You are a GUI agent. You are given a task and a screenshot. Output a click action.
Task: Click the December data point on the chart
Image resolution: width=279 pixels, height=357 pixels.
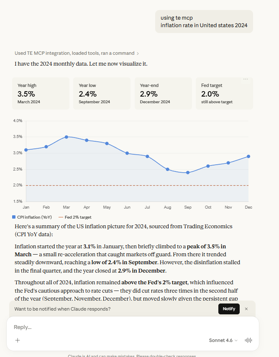click(248, 156)
